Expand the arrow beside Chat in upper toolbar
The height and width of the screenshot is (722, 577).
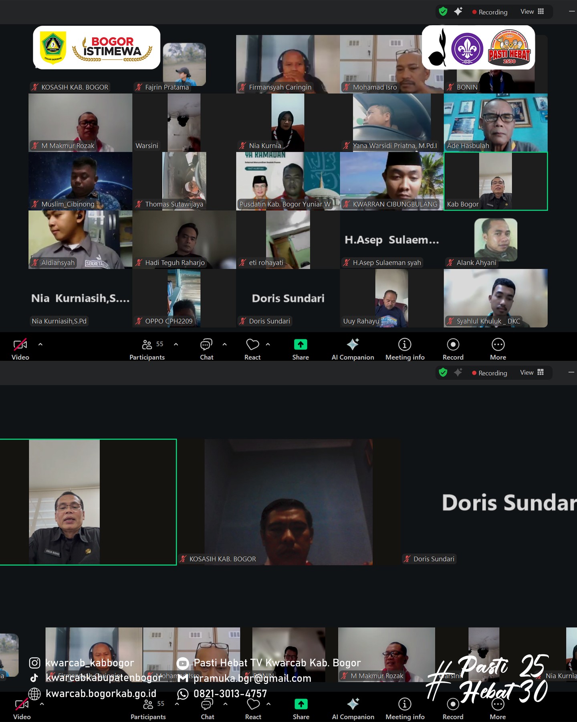coord(225,344)
